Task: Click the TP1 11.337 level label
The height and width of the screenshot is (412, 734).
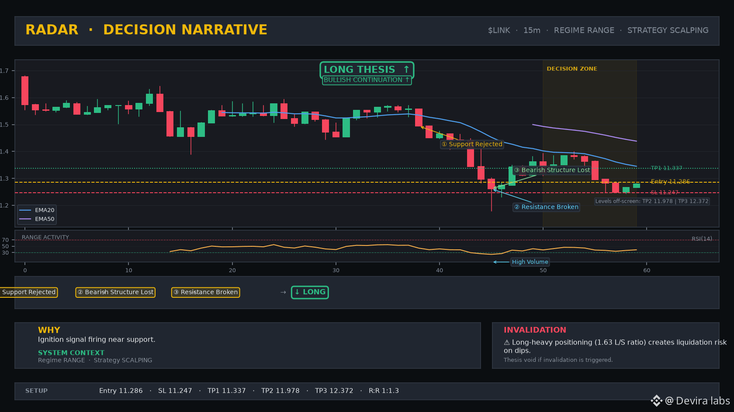Action: coord(666,168)
